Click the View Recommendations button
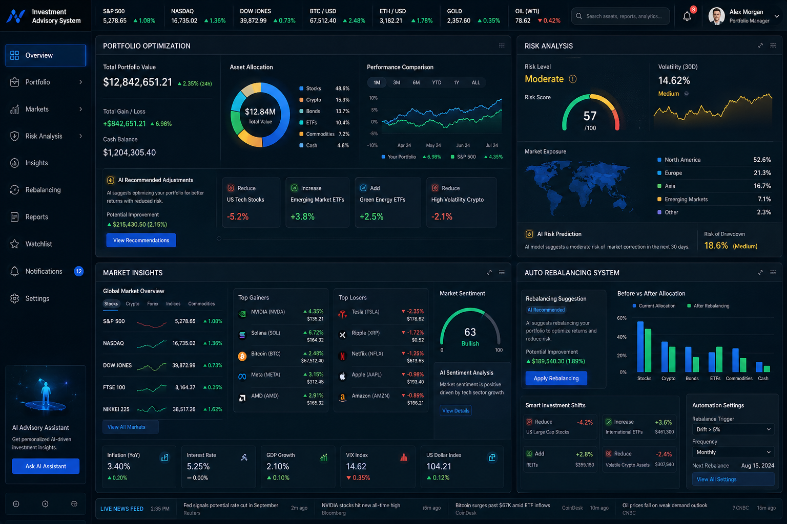Image resolution: width=787 pixels, height=524 pixels. (x=141, y=241)
